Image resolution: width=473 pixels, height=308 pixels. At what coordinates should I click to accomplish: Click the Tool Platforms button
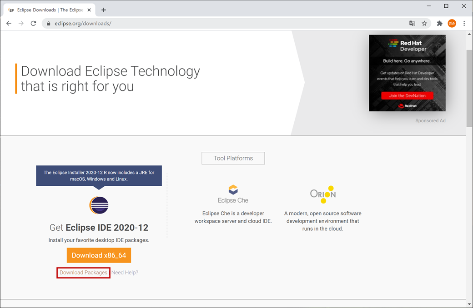(x=233, y=158)
